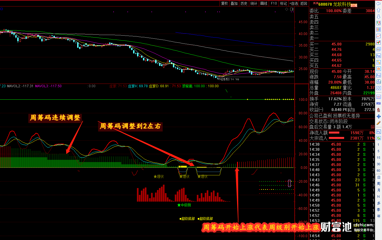
Task: Click stock name 688078 龙软科技
Action: point(335,4)
